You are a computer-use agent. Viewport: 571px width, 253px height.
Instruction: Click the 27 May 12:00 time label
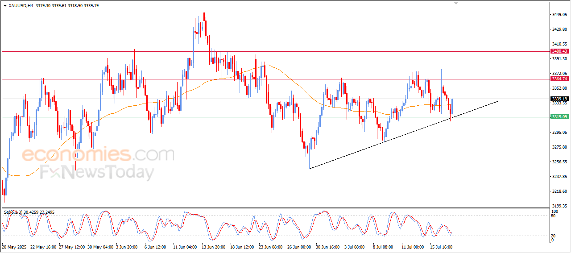[72, 246]
